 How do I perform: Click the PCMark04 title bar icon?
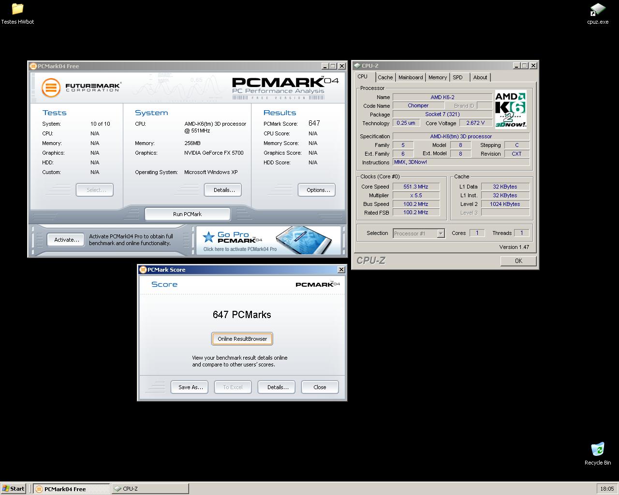pyautogui.click(x=33, y=66)
